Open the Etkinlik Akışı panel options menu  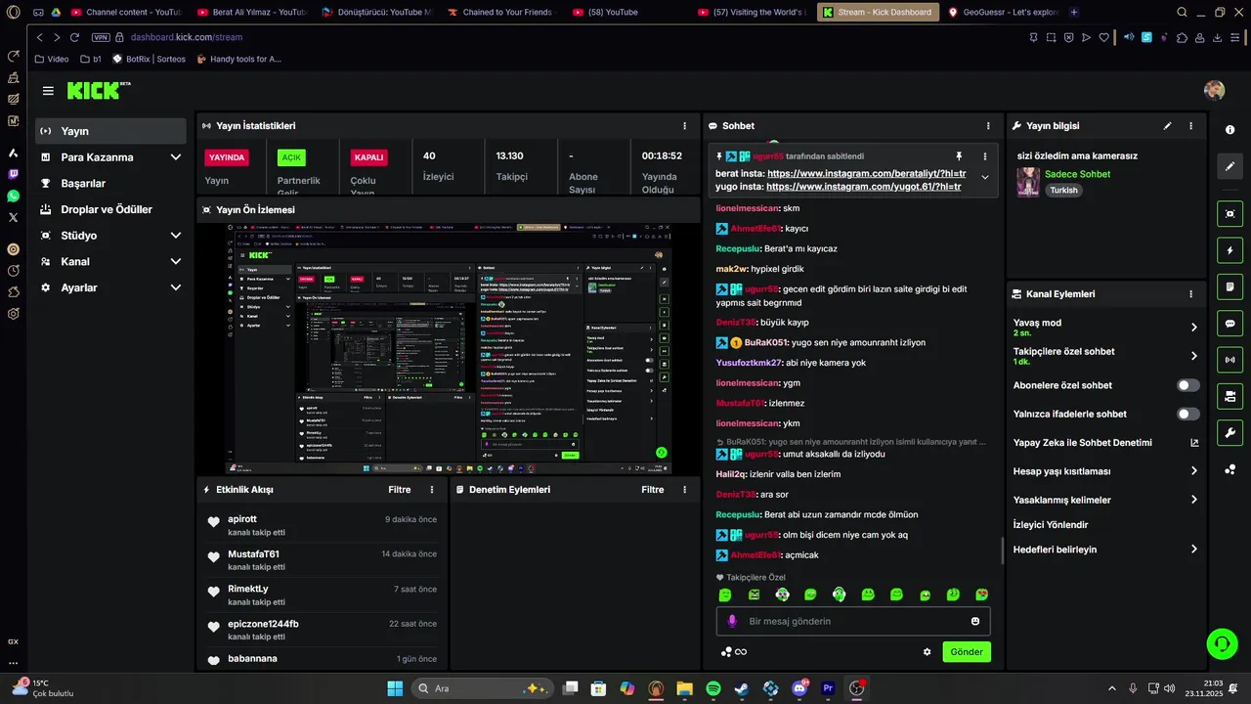432,490
